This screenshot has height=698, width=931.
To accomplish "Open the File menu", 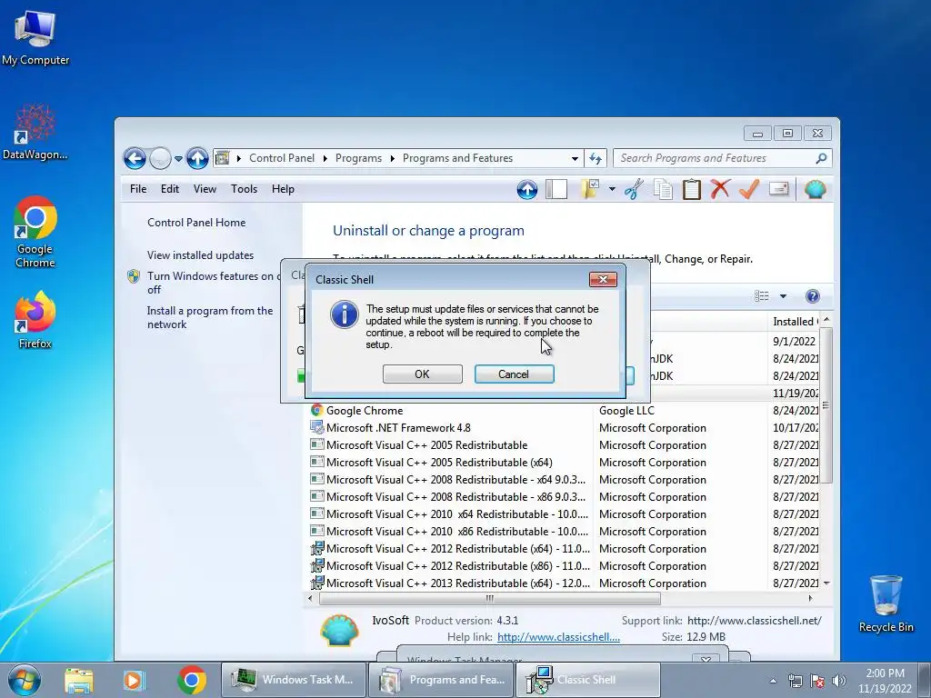I will coord(138,189).
